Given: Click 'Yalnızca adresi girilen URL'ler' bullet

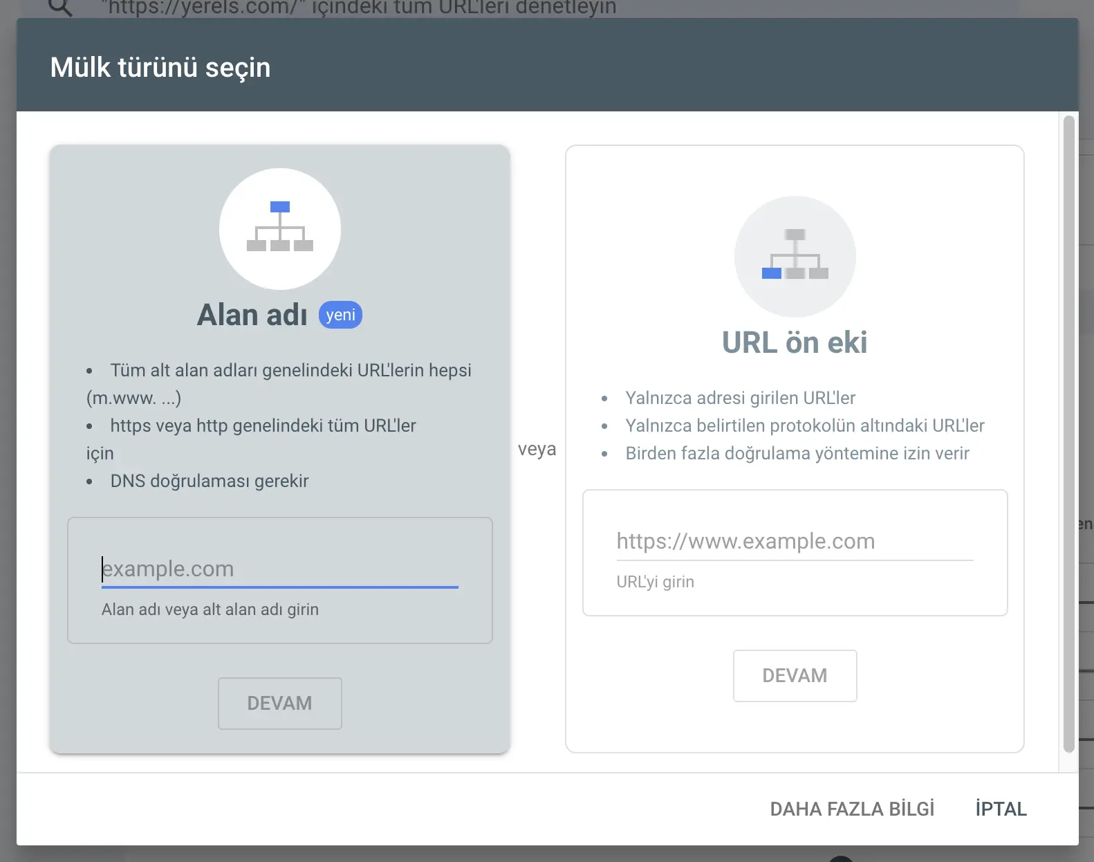Looking at the screenshot, I should [741, 398].
